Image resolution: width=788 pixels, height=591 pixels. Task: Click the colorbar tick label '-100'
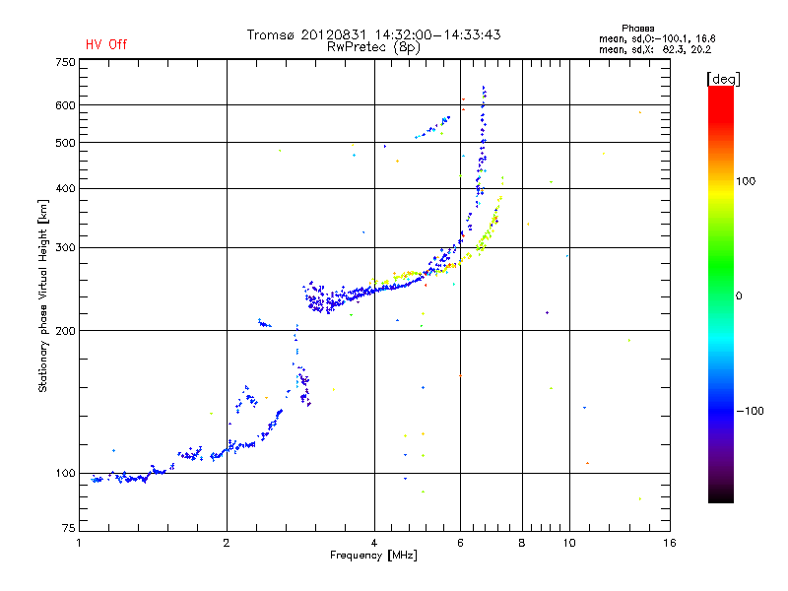coord(750,411)
